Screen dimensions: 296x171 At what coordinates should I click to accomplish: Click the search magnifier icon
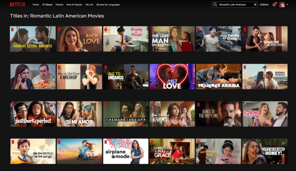coord(215,4)
